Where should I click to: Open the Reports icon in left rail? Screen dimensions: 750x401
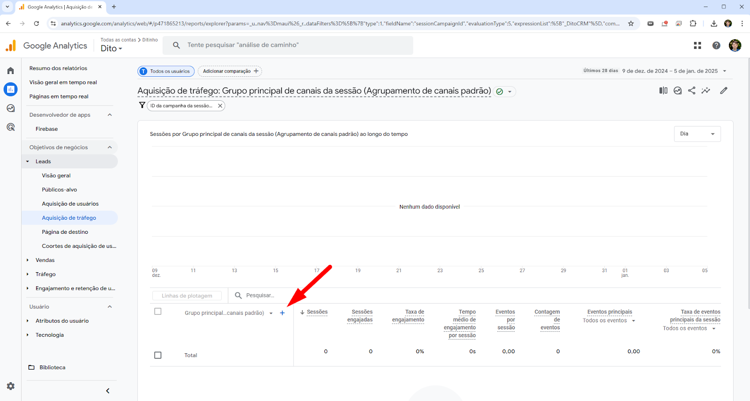click(x=10, y=89)
